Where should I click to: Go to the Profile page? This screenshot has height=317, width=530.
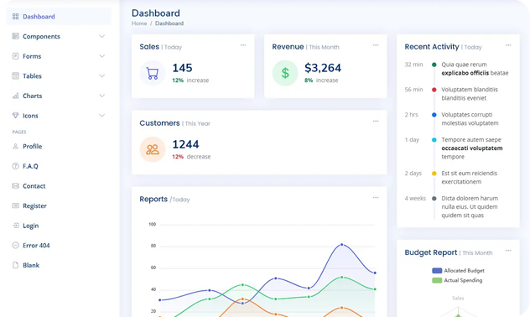tap(59, 146)
